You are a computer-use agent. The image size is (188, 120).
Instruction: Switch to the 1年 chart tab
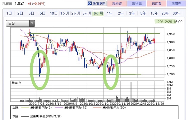110,13
